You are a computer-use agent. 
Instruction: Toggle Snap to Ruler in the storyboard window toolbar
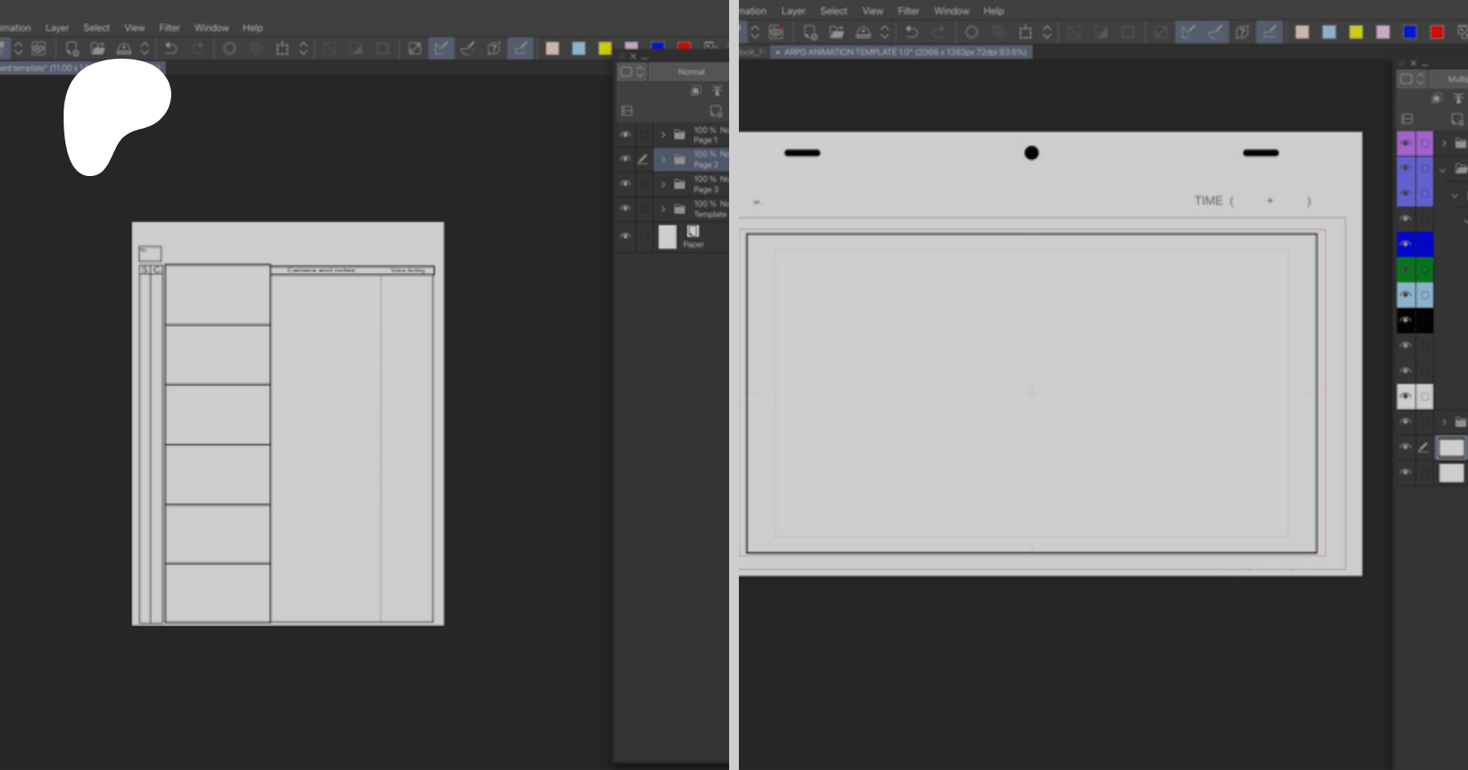(440, 49)
